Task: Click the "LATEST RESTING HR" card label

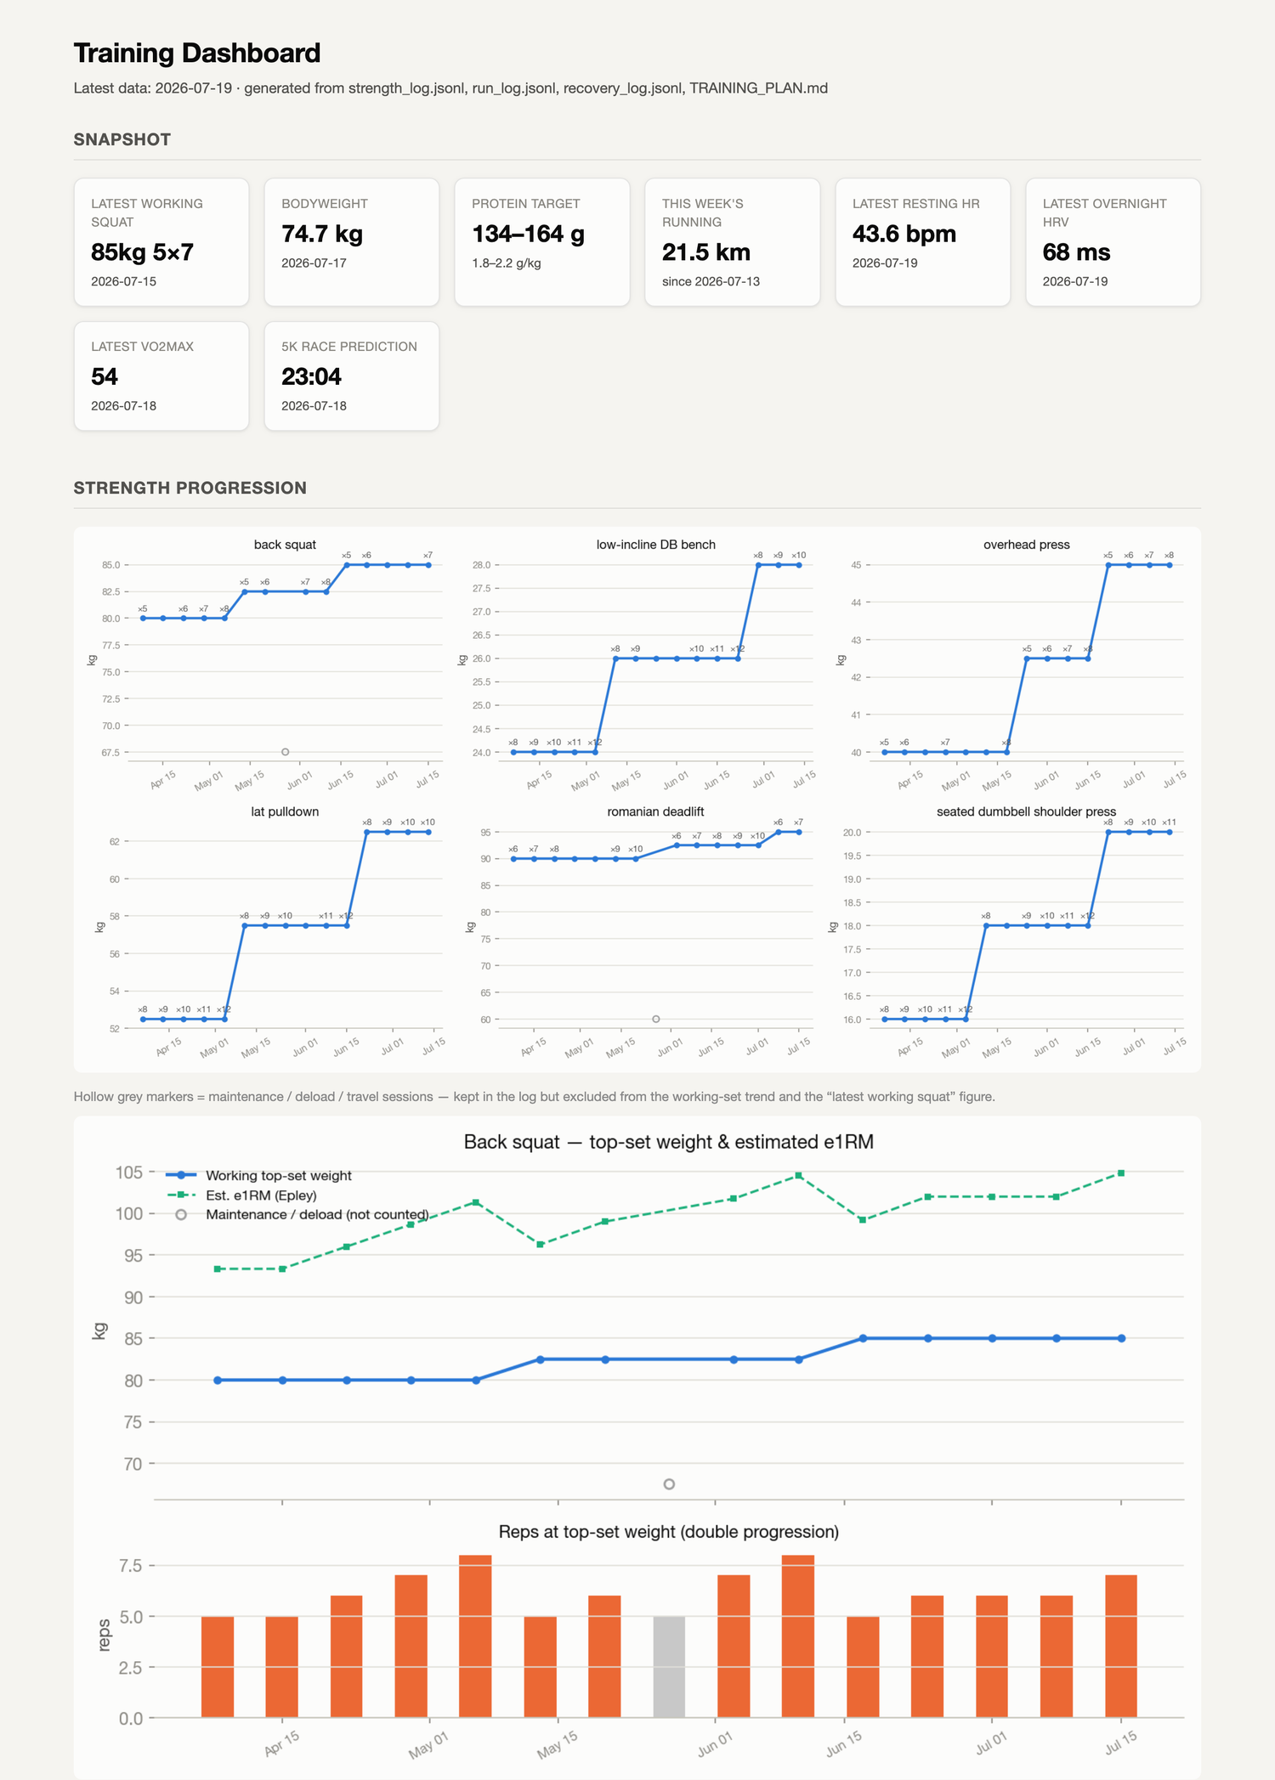Action: 916,204
